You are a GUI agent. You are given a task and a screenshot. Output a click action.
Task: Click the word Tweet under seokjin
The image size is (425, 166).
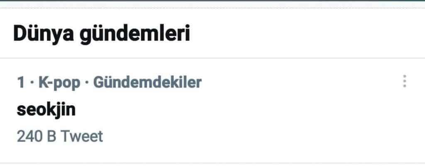coord(82,136)
